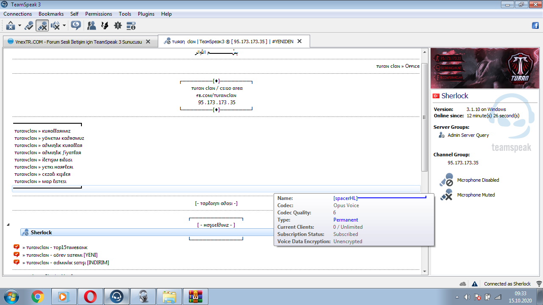Click the cloud sync icon in status bar
The height and width of the screenshot is (305, 543).
463,284
